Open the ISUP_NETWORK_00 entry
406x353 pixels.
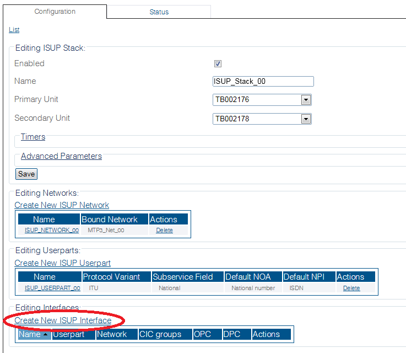(x=52, y=230)
